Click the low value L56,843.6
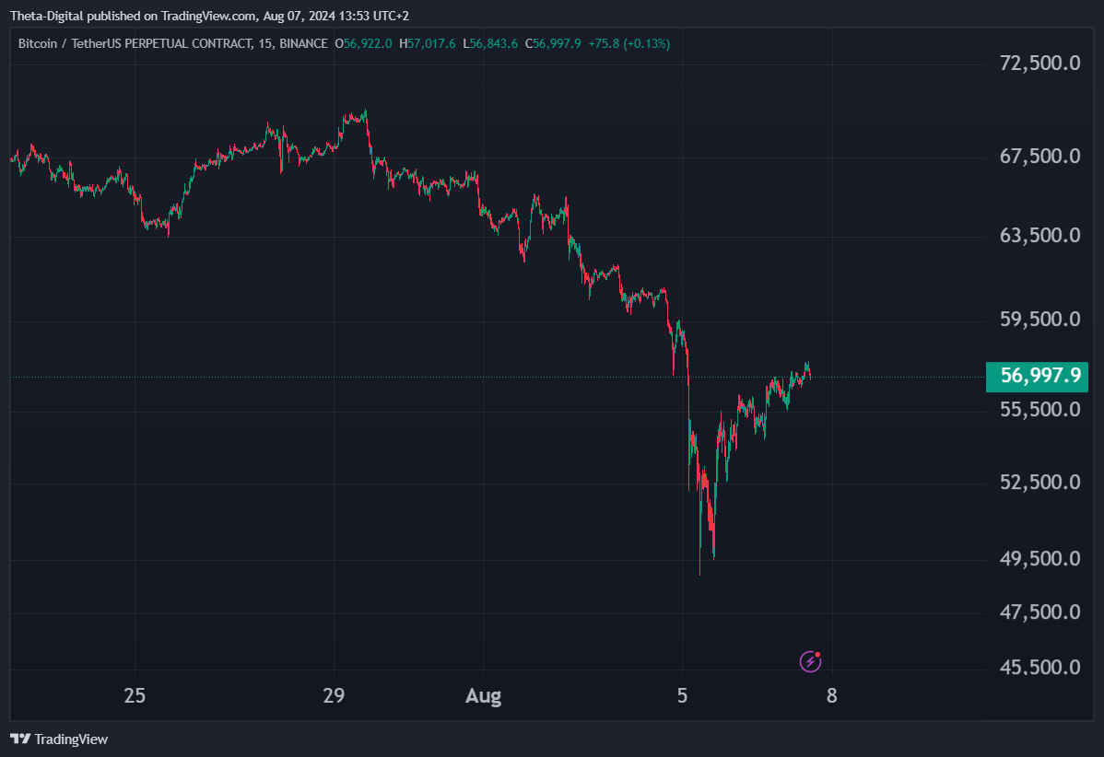The height and width of the screenshot is (757, 1104). coord(490,43)
